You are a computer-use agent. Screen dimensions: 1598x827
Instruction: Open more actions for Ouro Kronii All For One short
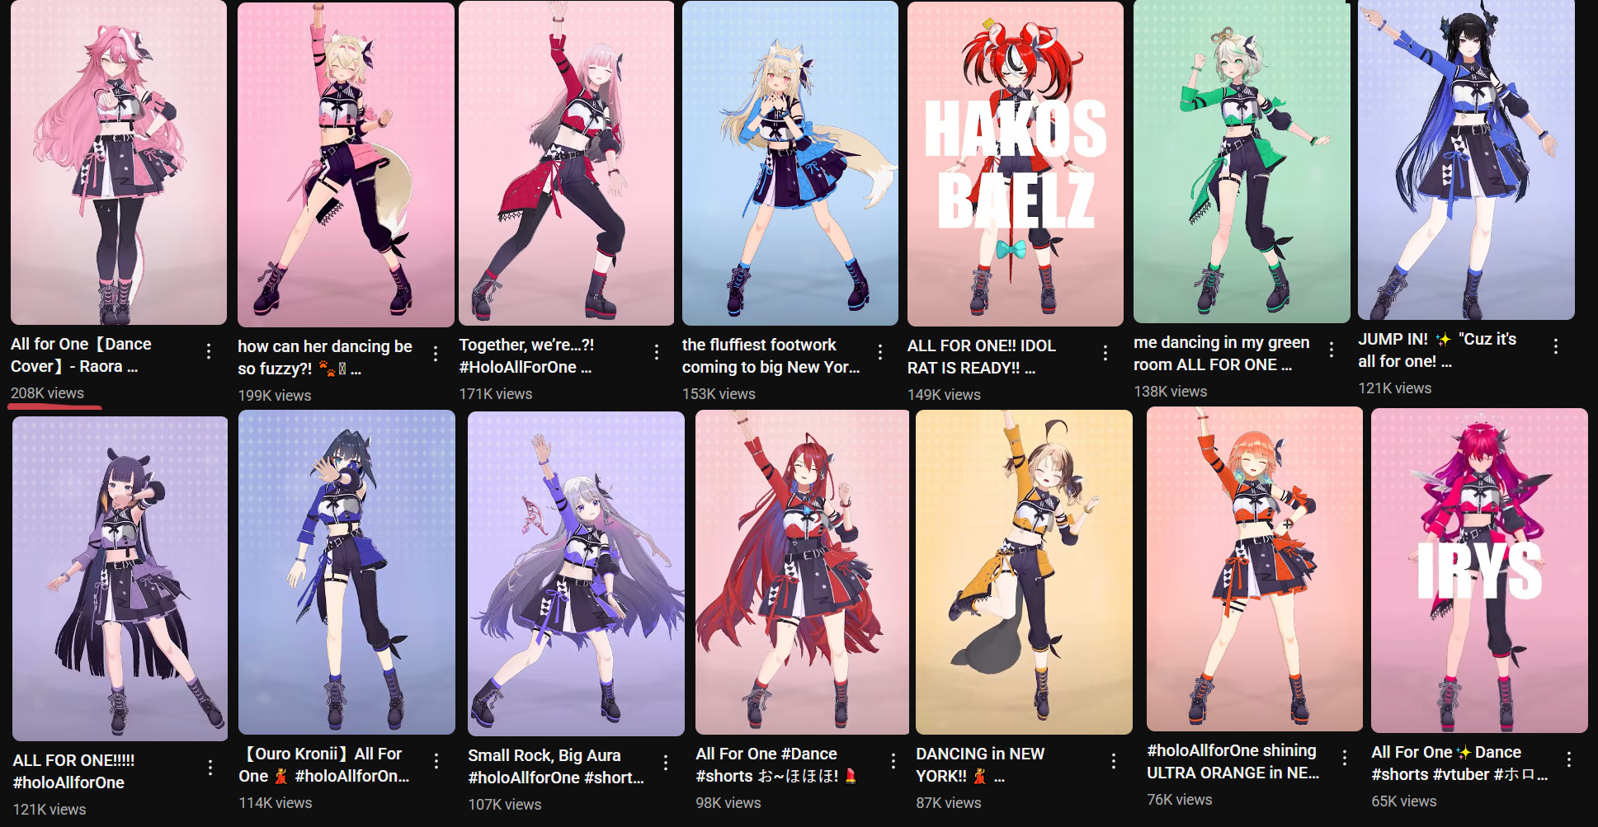point(436,761)
